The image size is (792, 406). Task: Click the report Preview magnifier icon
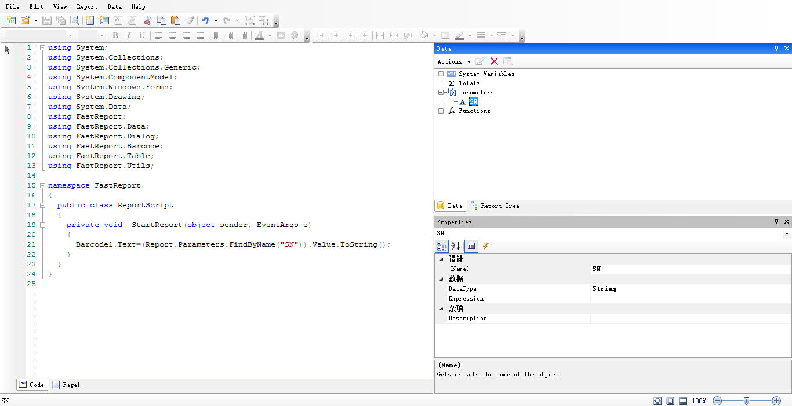click(x=75, y=20)
